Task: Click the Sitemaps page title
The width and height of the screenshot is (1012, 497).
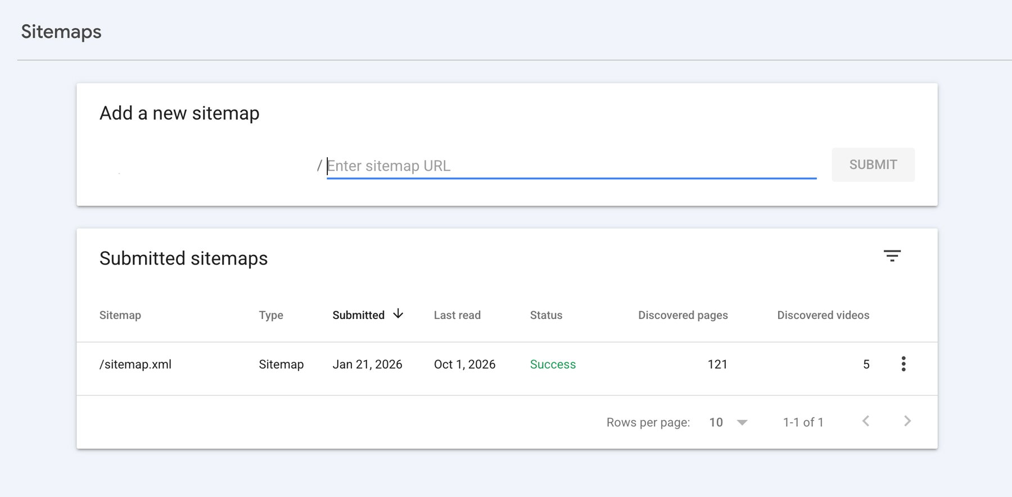Action: click(x=61, y=31)
